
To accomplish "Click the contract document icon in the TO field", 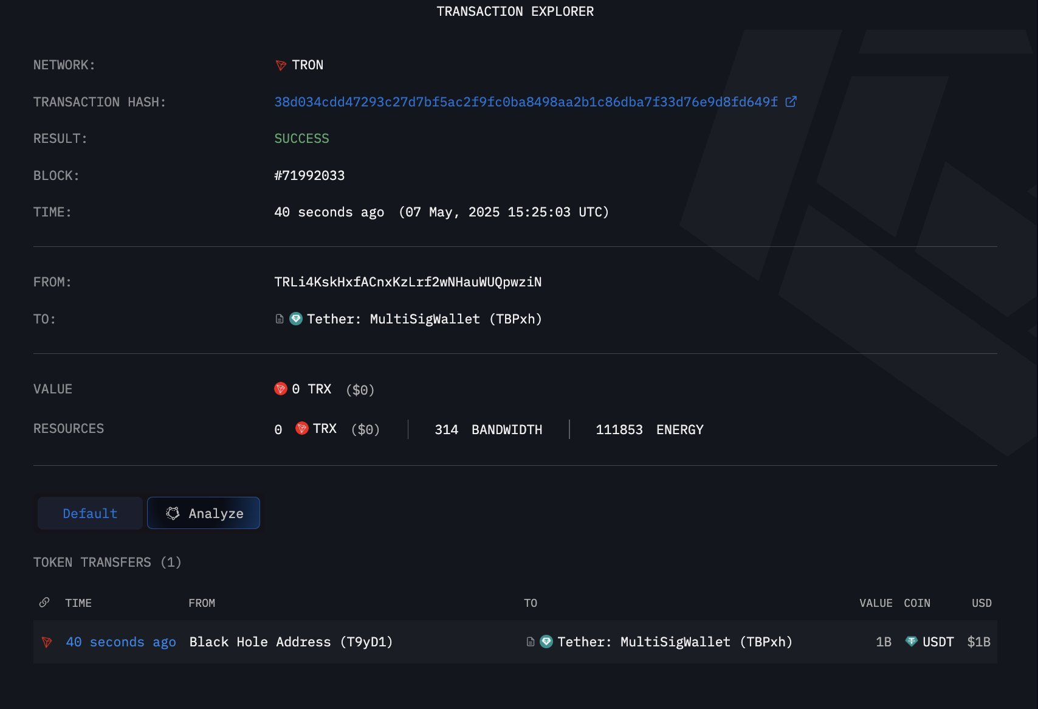I will tap(280, 319).
